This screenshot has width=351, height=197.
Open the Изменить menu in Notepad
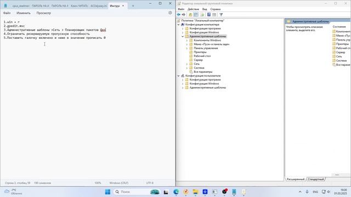[24, 13]
